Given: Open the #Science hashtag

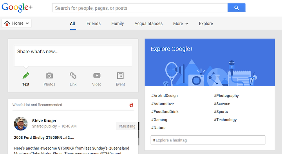Looking at the screenshot, I should [222, 103].
